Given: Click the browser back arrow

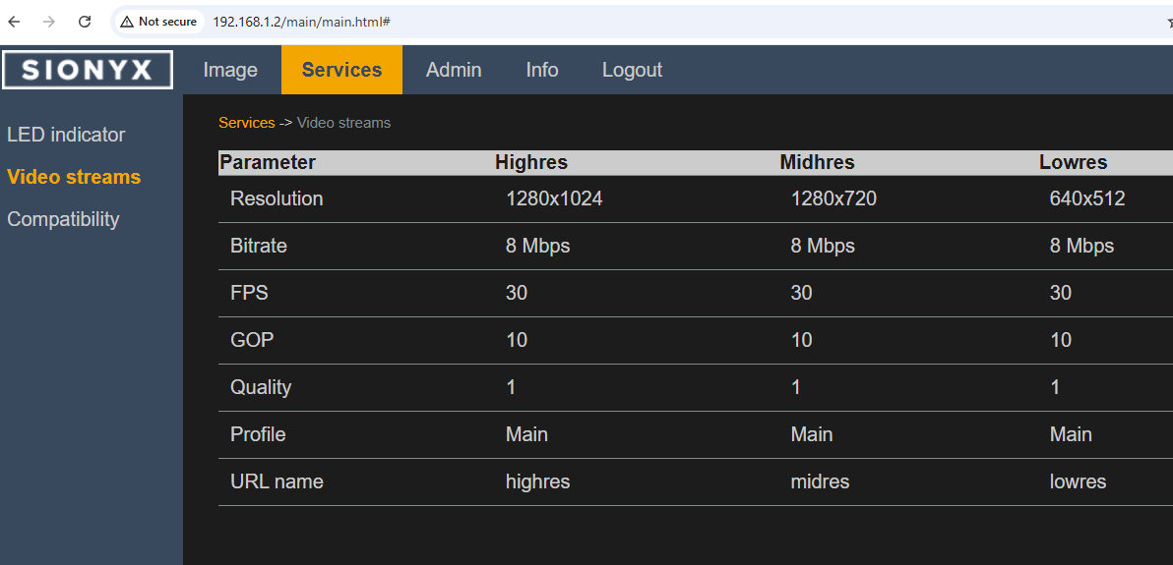Looking at the screenshot, I should tap(15, 22).
